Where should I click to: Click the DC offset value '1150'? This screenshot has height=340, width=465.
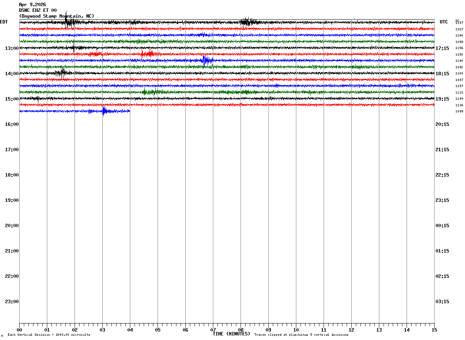coord(459,54)
